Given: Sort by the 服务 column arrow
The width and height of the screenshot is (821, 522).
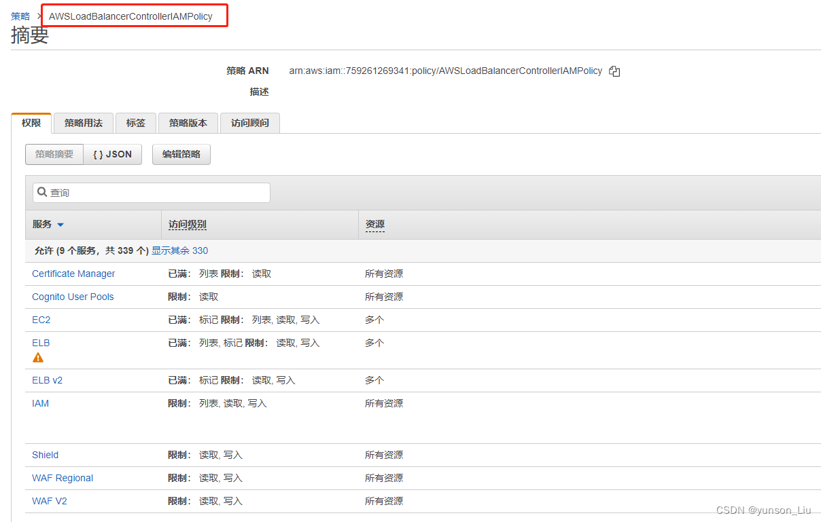Looking at the screenshot, I should (x=60, y=225).
